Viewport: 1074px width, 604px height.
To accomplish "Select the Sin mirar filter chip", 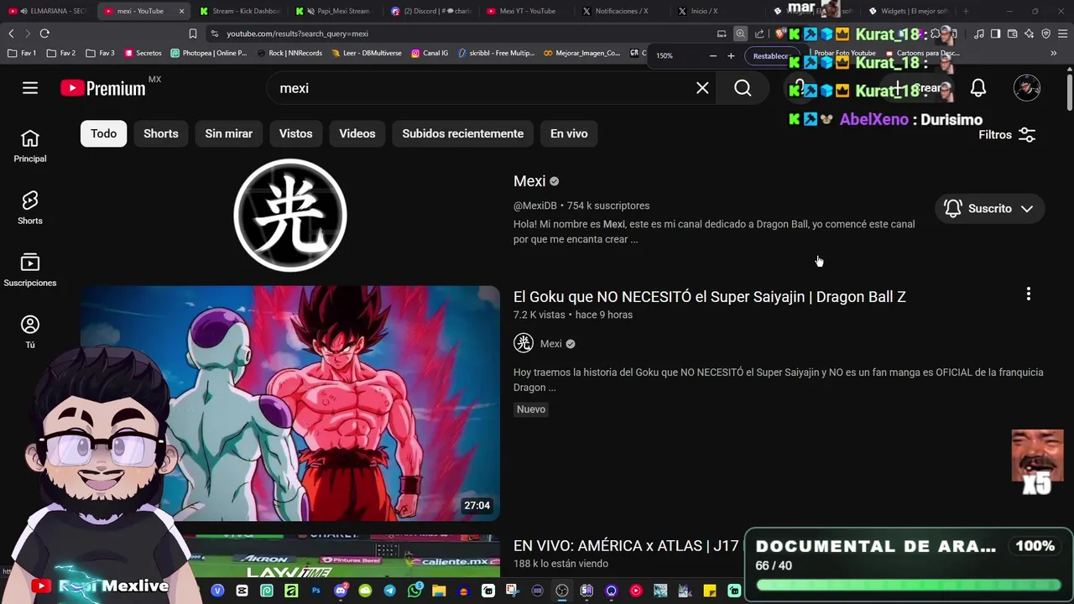I will (x=229, y=133).
